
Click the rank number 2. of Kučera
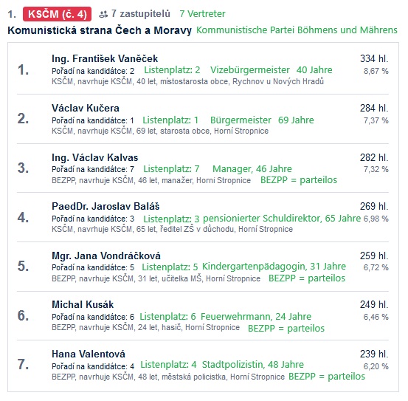[x=23, y=119]
